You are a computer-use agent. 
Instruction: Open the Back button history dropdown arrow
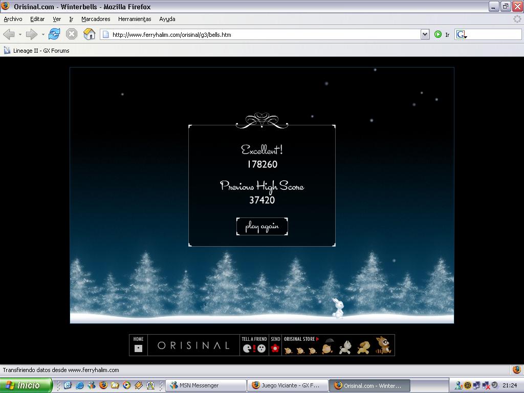(x=20, y=34)
